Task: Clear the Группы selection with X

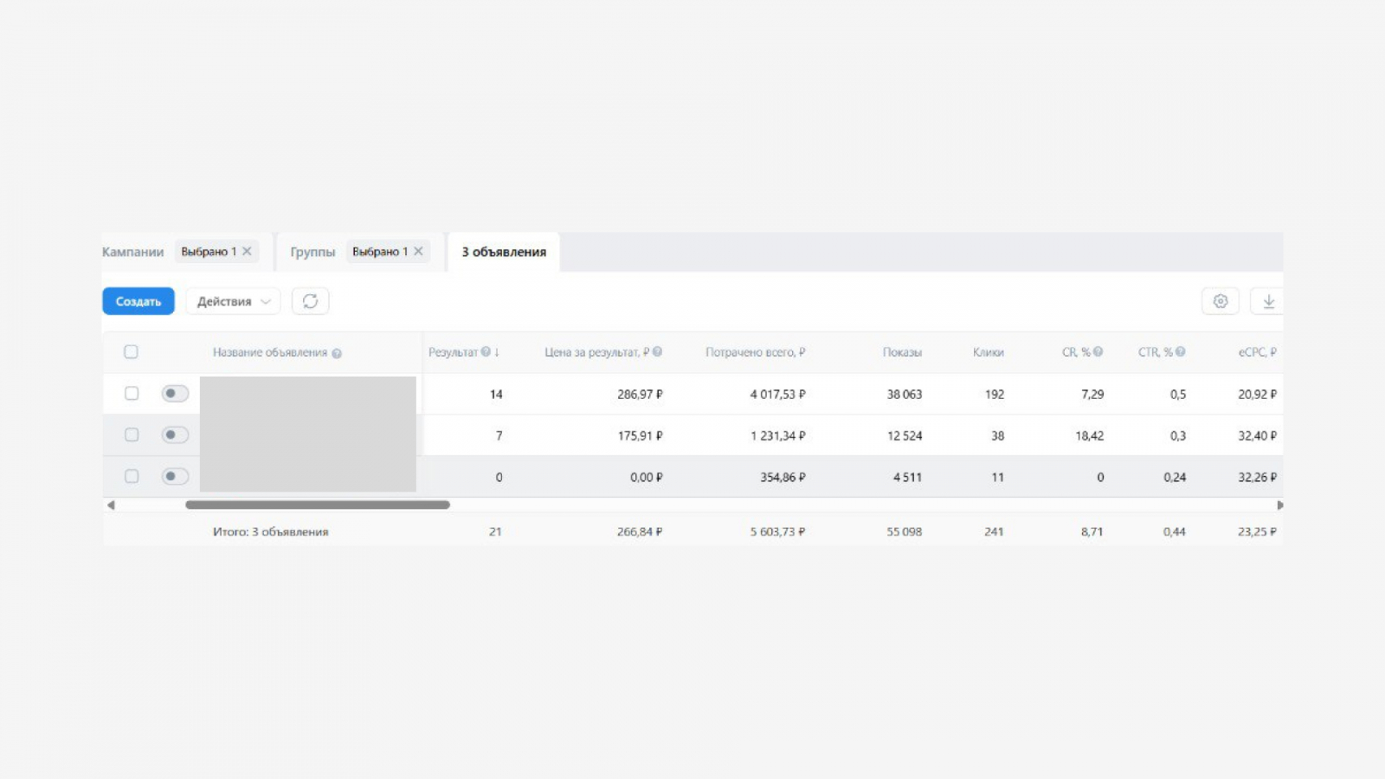Action: (418, 251)
